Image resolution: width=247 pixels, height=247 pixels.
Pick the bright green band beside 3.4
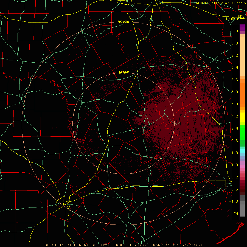point(242,133)
